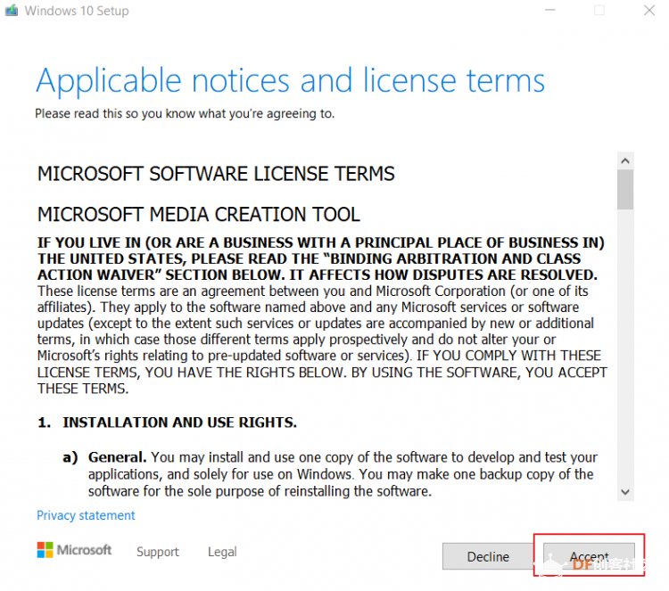Click the Decline button
Screen dimensions: 669x591
(x=488, y=556)
